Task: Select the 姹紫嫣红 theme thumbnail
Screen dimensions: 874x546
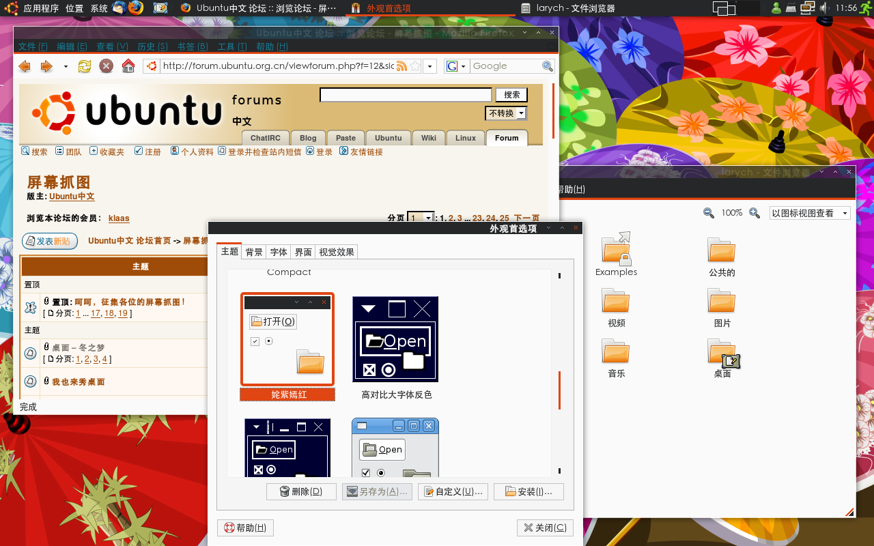Action: tap(287, 340)
